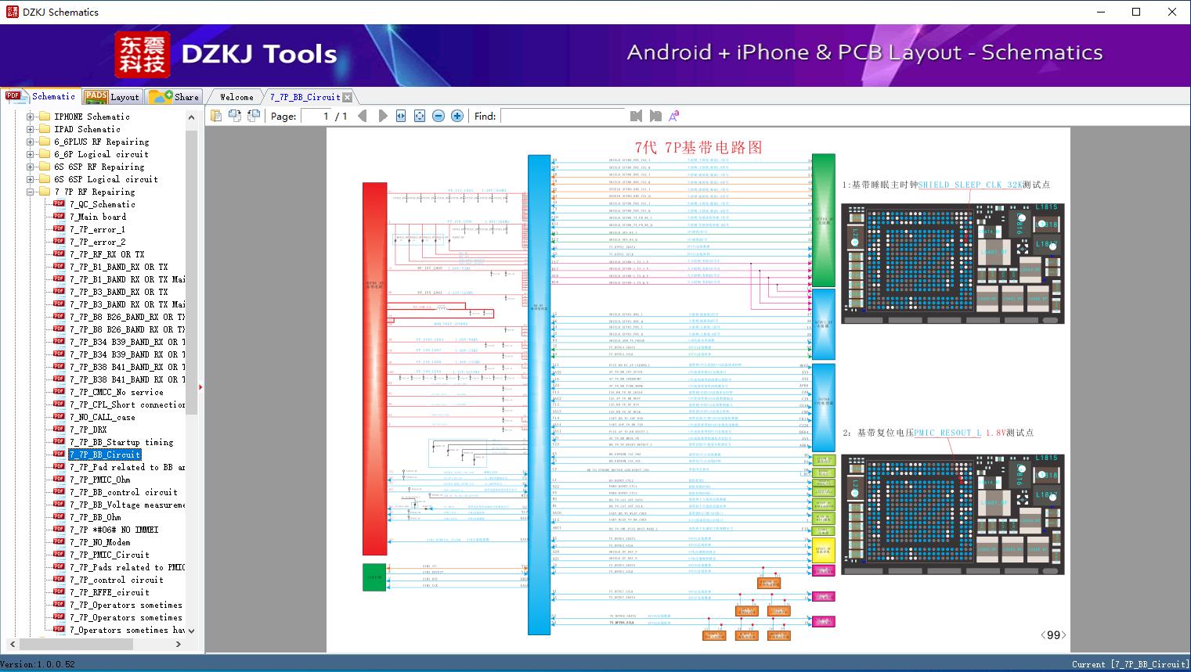This screenshot has height=672, width=1191.
Task: Collapse the 7 7P RF Repairing folder
Action: [x=31, y=192]
